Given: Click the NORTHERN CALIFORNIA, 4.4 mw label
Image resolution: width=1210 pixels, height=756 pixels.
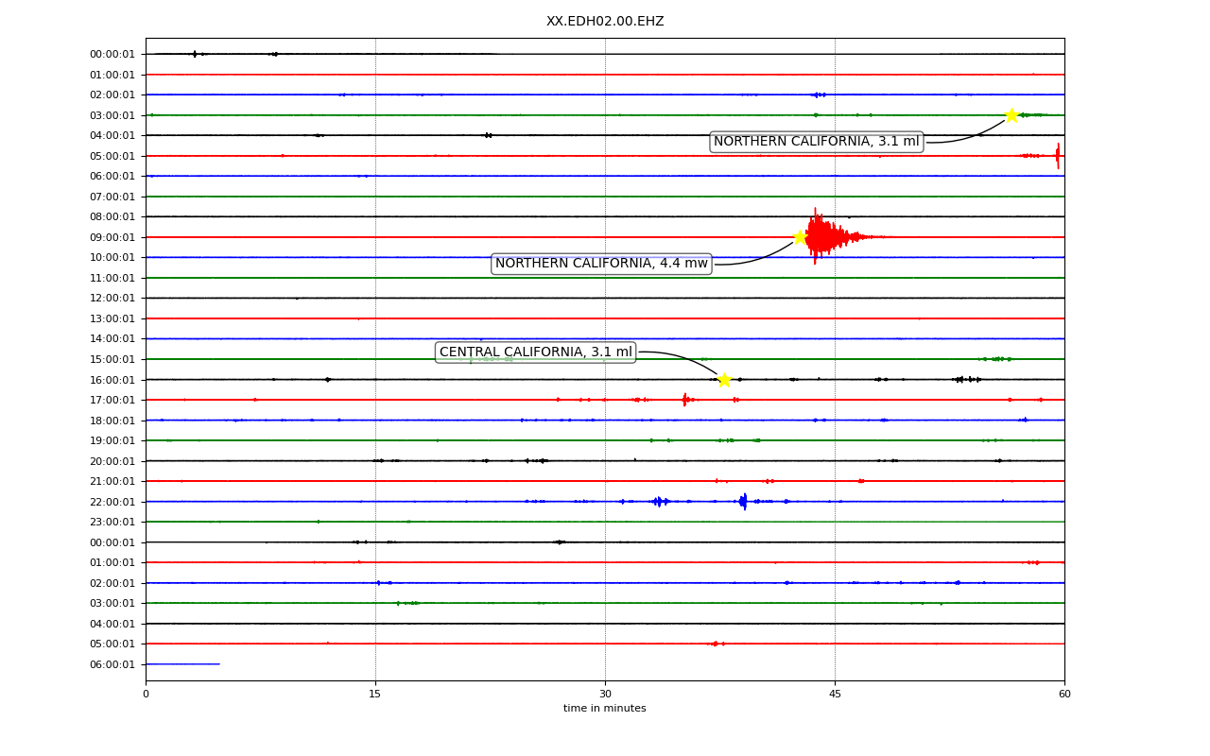Looking at the screenshot, I should tap(601, 264).
